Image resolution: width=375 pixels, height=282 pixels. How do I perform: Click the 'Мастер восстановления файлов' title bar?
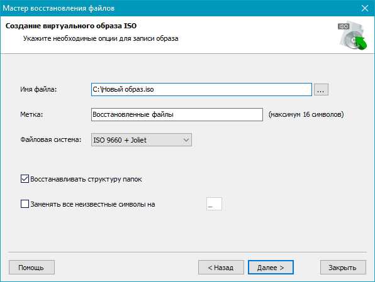[x=59, y=8]
